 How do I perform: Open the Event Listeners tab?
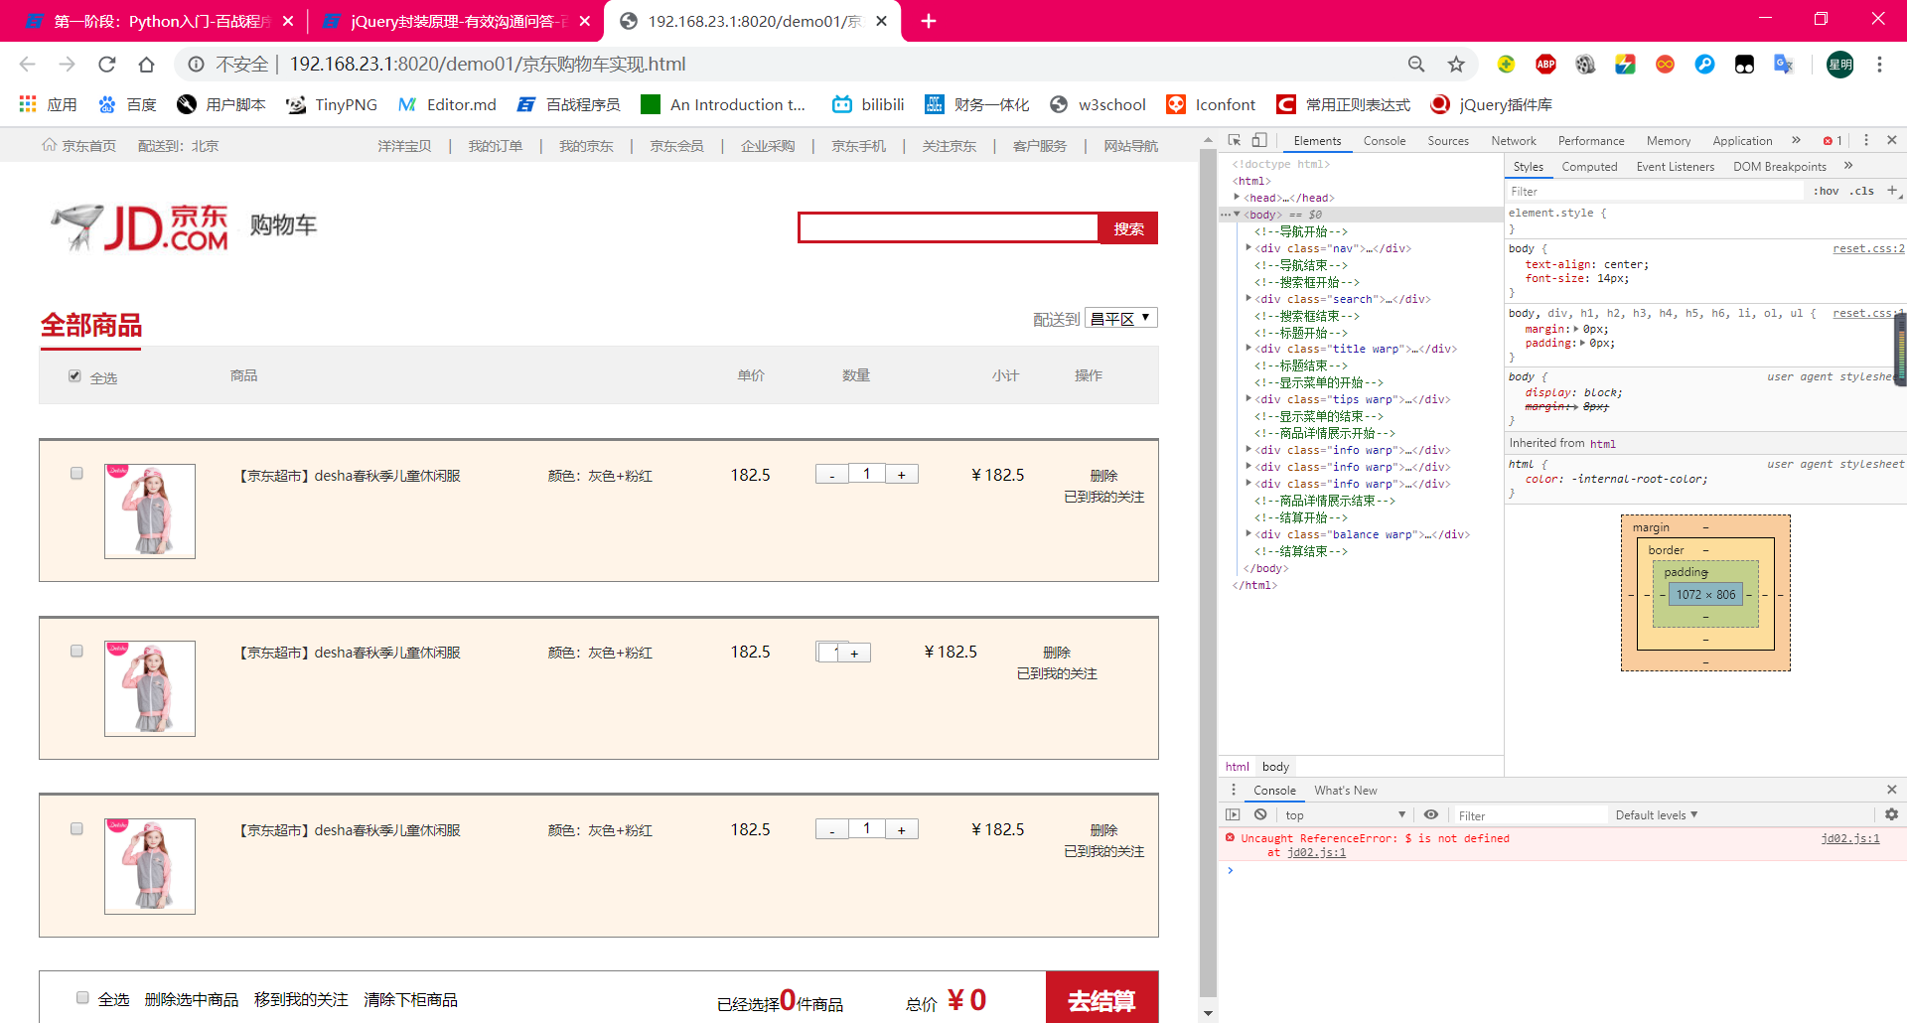(x=1676, y=167)
